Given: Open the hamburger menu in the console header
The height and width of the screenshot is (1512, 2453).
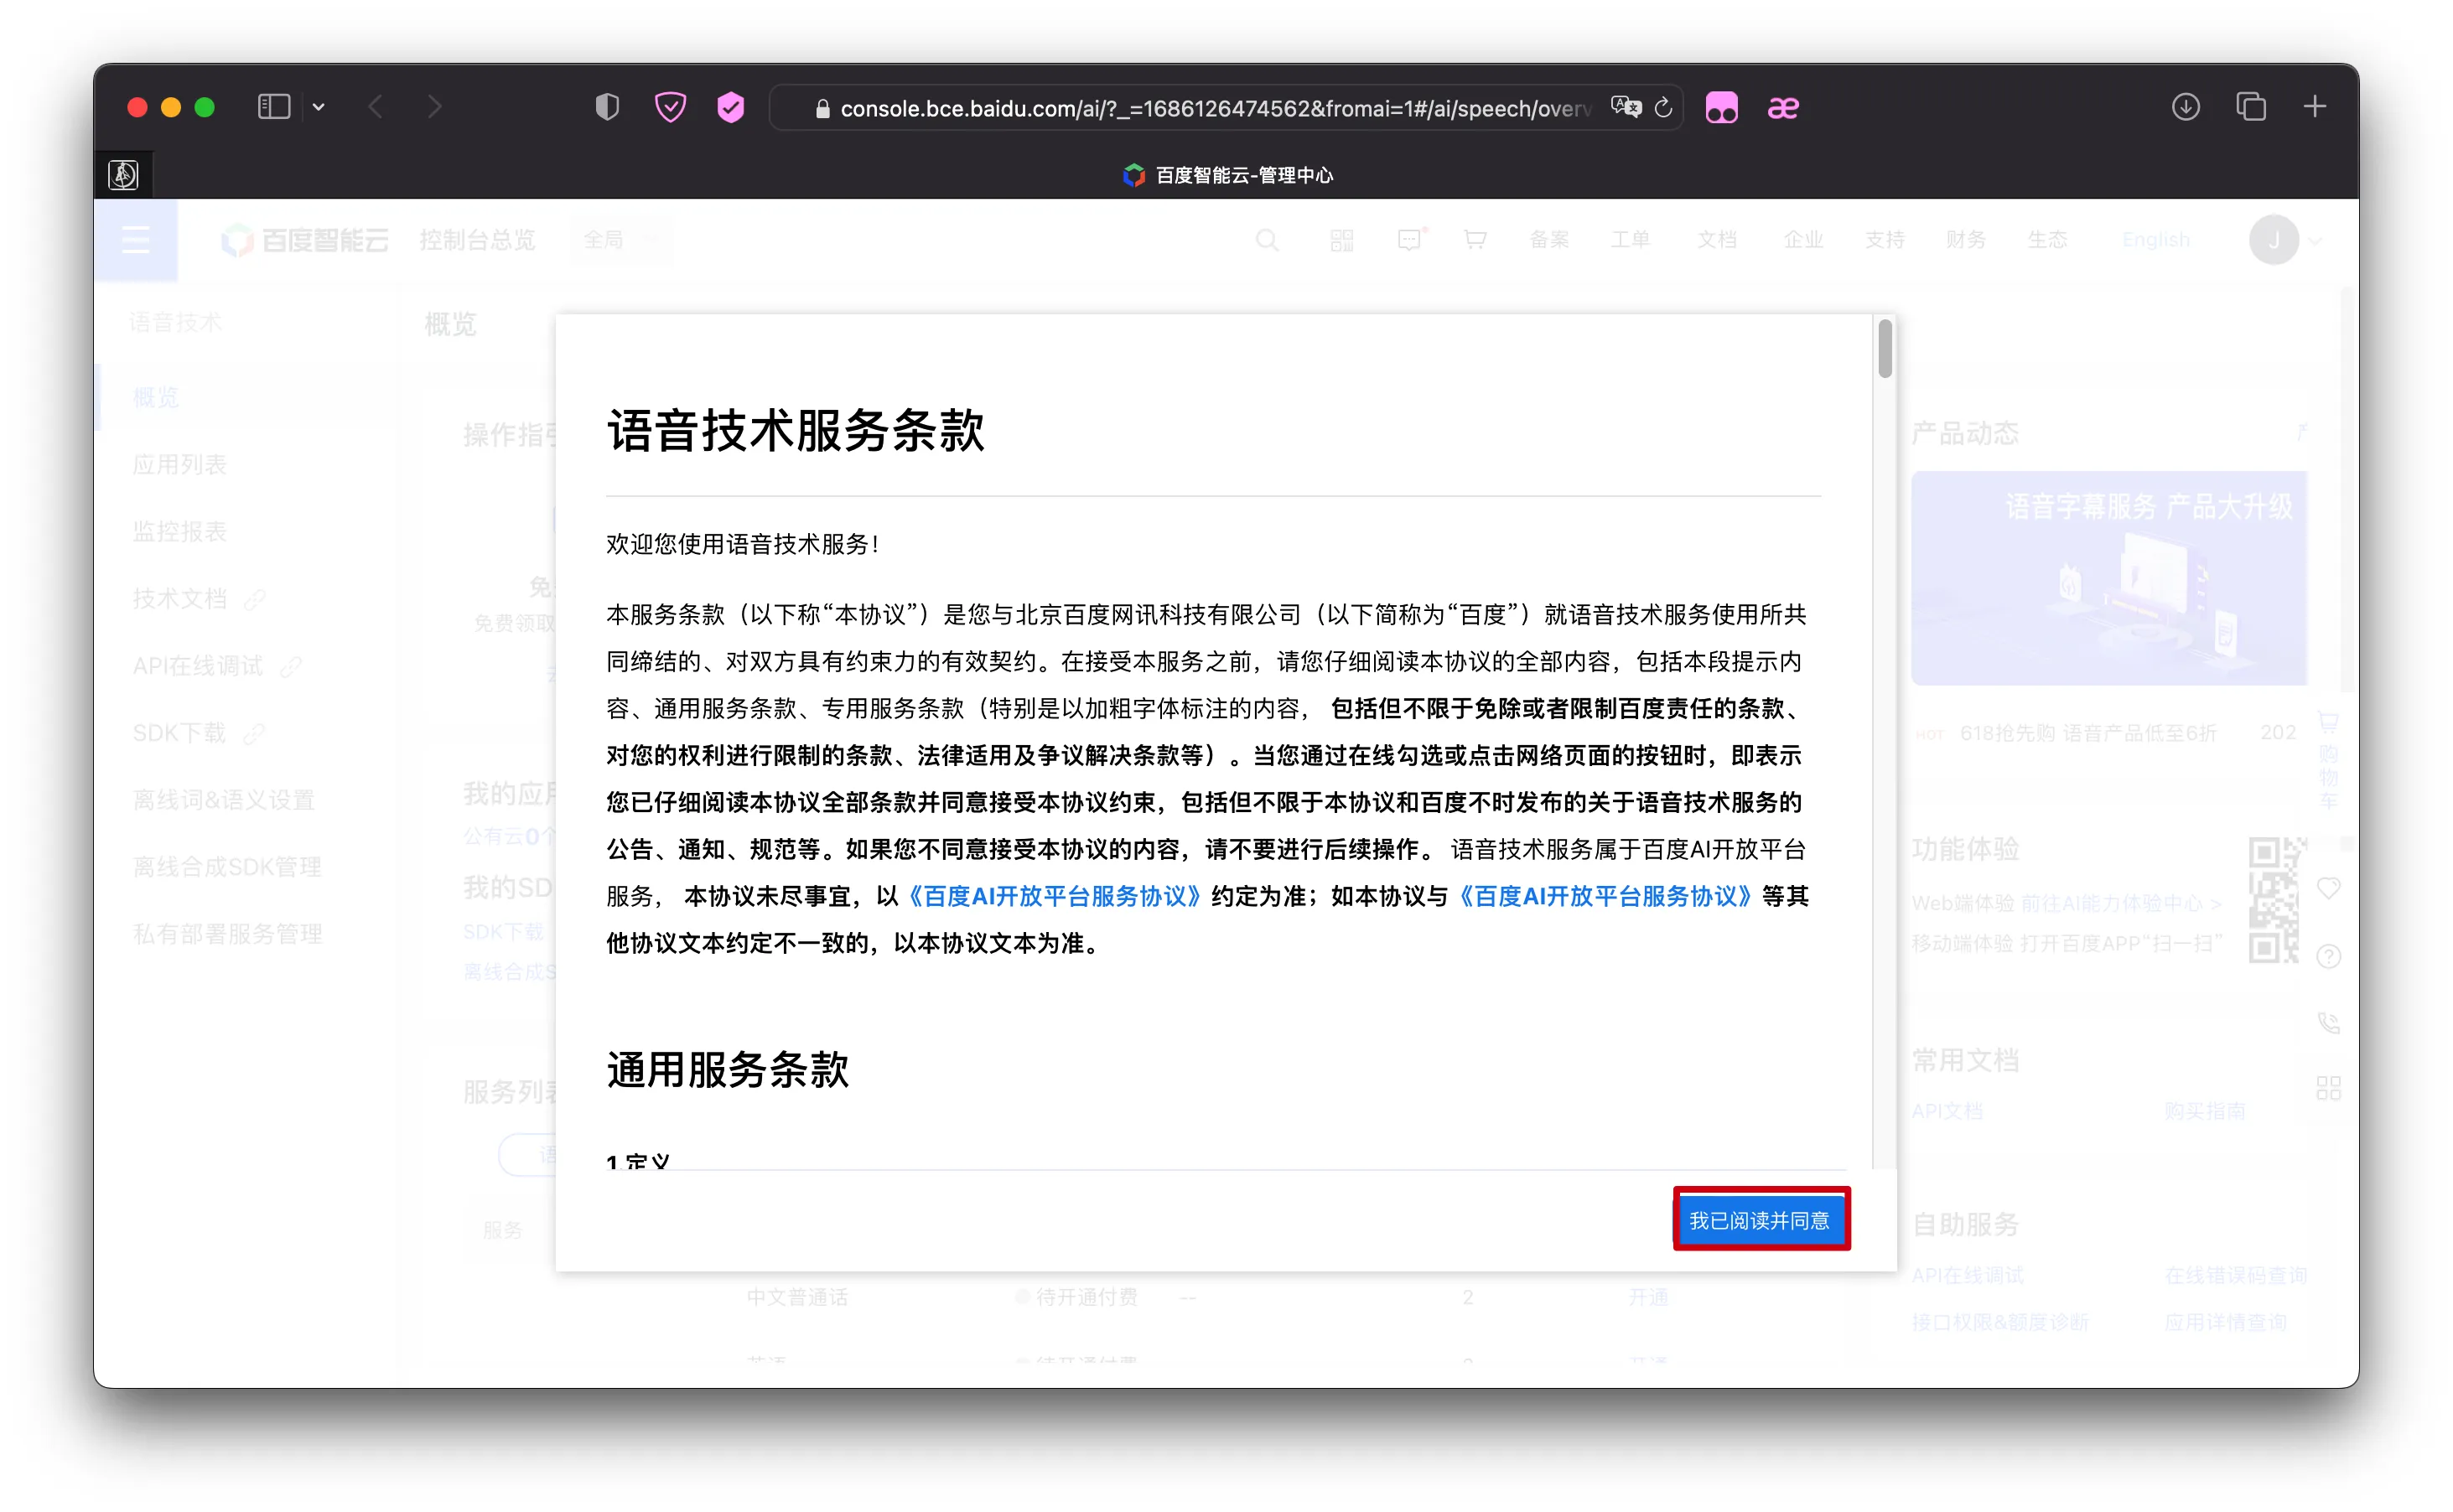Looking at the screenshot, I should (136, 240).
